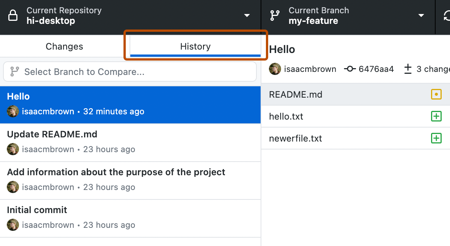Viewport: 450px width, 246px height.
Task: Click the compare branch icon in search field
Action: [x=14, y=71]
